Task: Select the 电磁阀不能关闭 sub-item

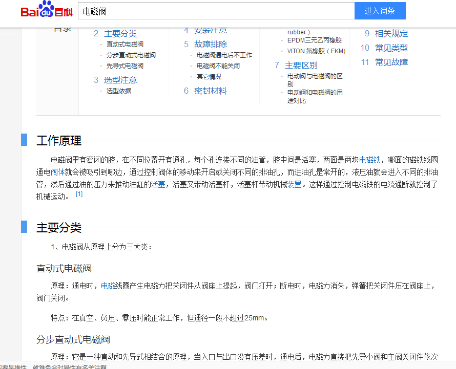Action: 219,66
